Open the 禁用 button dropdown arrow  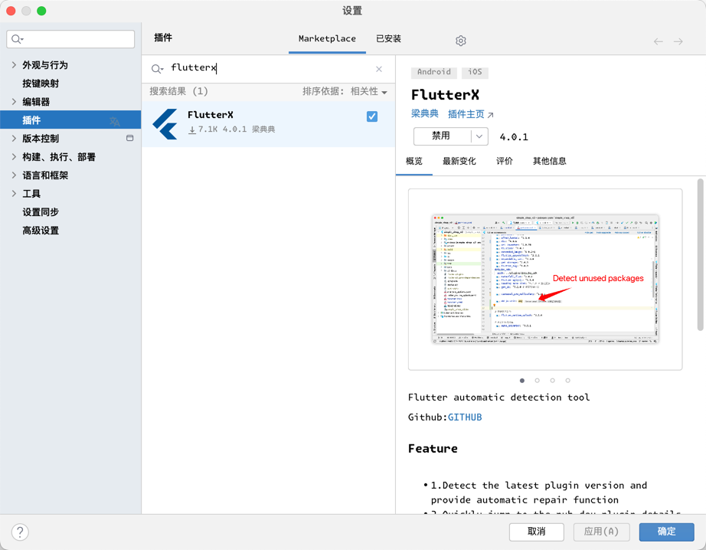click(479, 136)
